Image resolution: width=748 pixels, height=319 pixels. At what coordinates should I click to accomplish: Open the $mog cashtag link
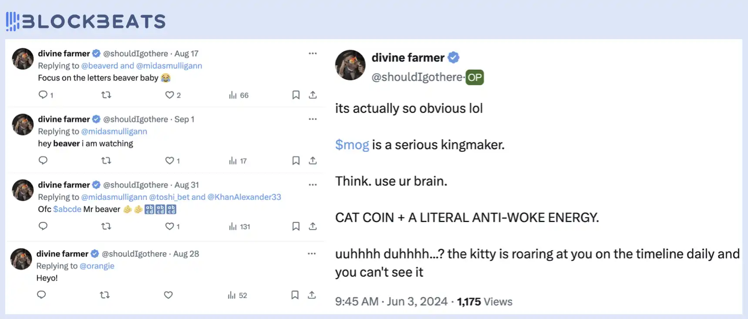[x=352, y=145]
